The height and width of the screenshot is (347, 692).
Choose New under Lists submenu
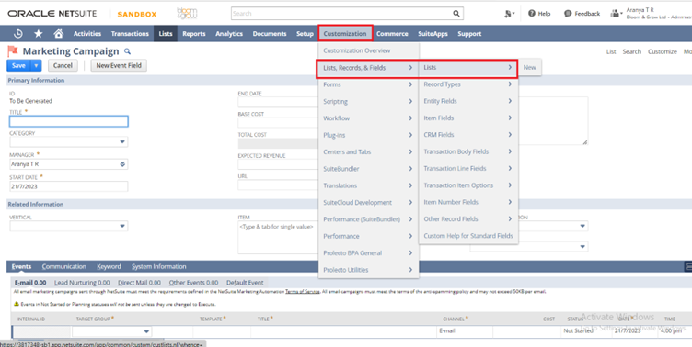pyautogui.click(x=530, y=67)
